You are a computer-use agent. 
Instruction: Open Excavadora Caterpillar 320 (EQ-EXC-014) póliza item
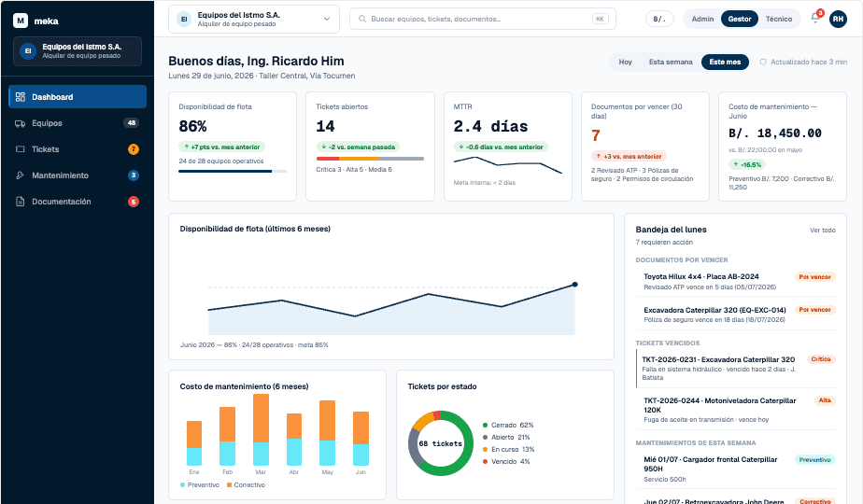coord(736,315)
